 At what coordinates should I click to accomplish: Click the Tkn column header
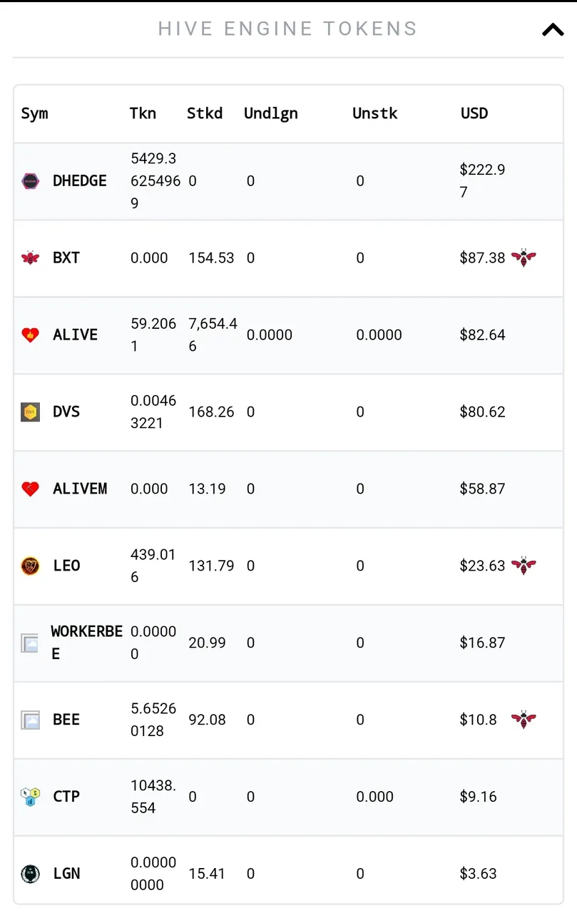pyautogui.click(x=143, y=113)
